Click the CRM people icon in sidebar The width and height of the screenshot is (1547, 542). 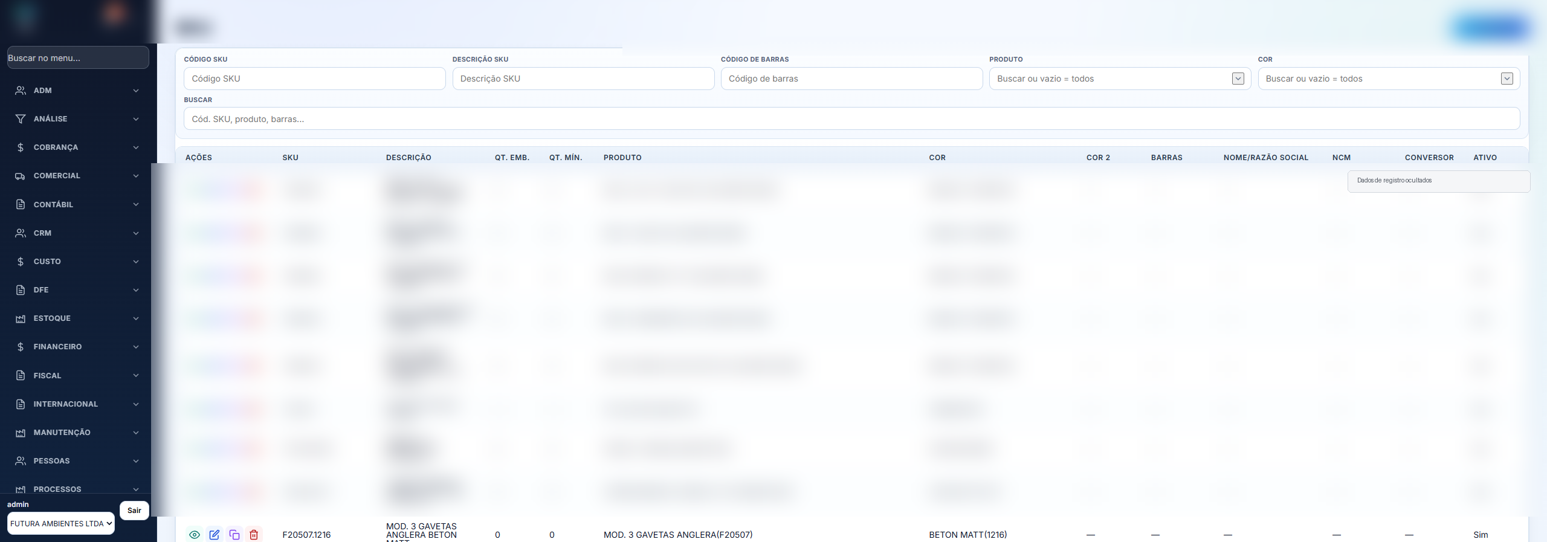(21, 233)
